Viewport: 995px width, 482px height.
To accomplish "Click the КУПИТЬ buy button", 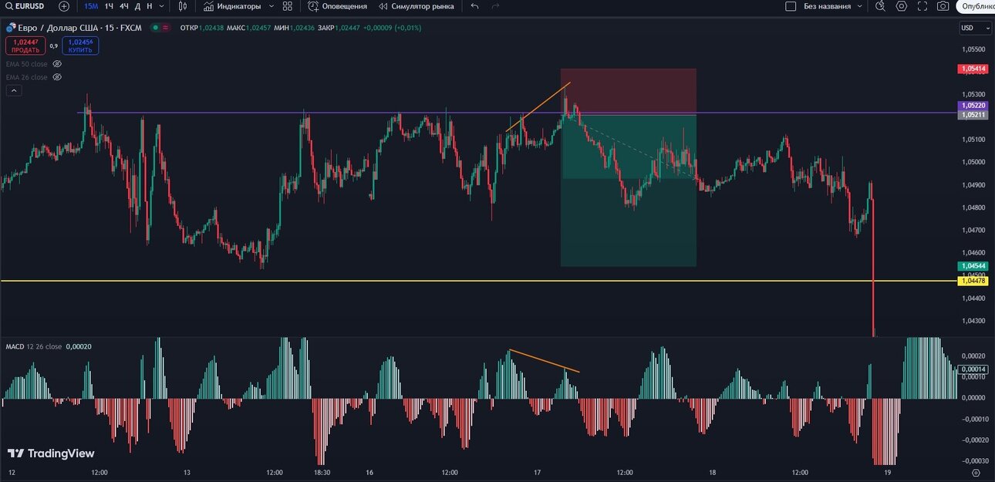I will point(80,46).
